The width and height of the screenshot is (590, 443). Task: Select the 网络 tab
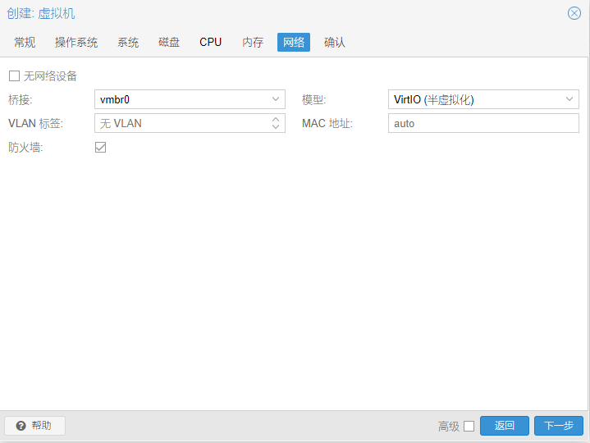(294, 42)
